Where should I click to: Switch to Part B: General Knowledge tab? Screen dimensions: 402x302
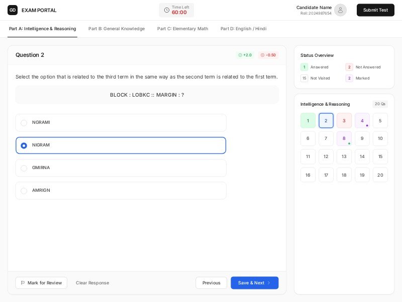[117, 29]
